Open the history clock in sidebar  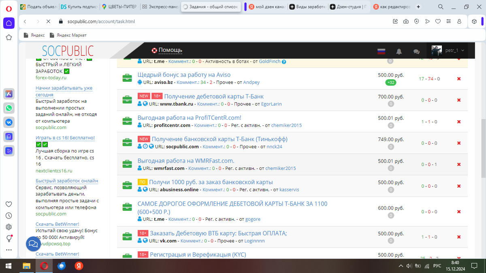(9, 216)
